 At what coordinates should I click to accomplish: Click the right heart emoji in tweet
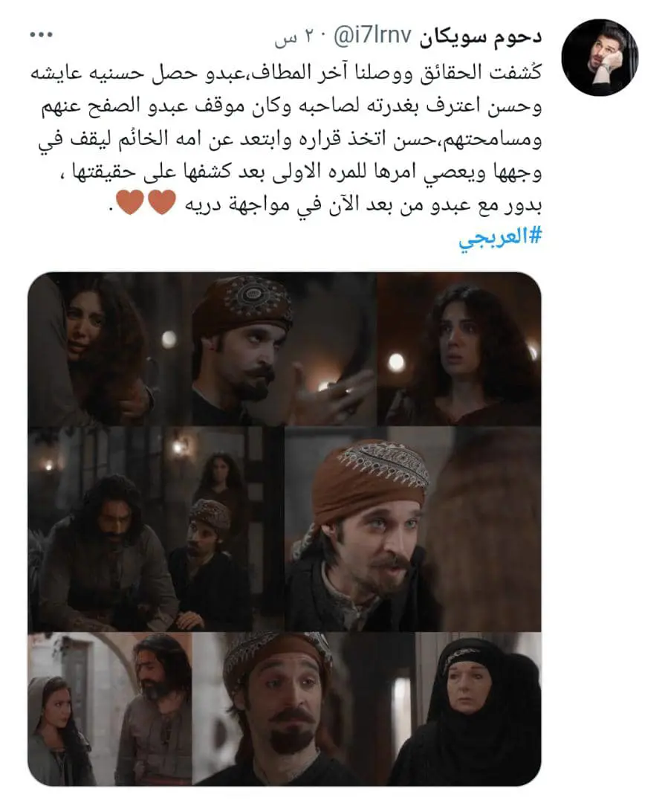pyautogui.click(x=162, y=202)
